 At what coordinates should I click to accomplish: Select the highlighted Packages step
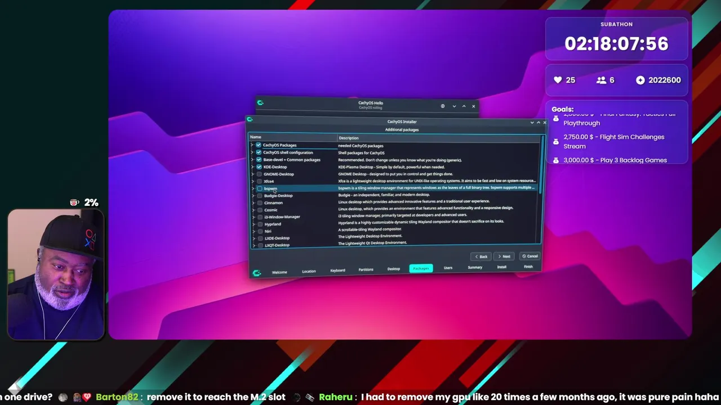pyautogui.click(x=421, y=268)
